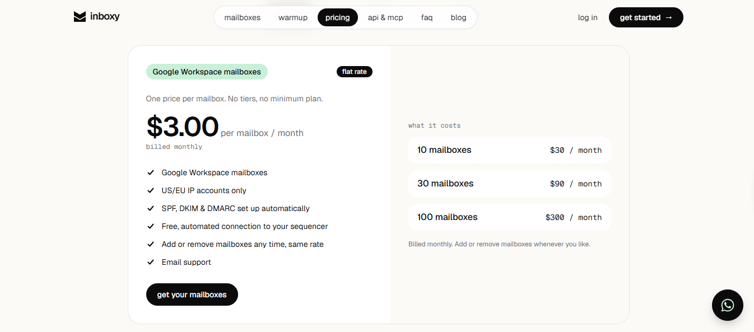
Task: Click 'SPF, DKIM & DMARC set up automatically'
Action: click(x=236, y=208)
